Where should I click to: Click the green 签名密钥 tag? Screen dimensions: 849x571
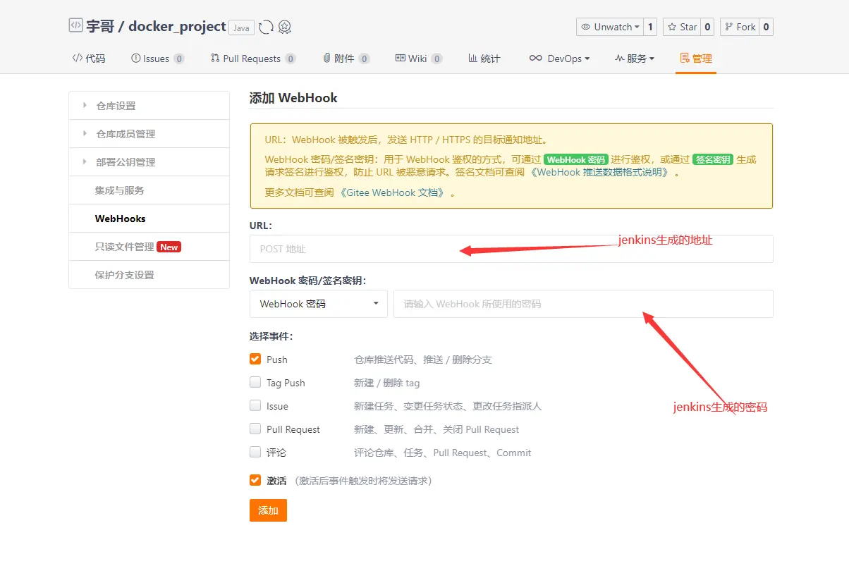[x=713, y=159]
